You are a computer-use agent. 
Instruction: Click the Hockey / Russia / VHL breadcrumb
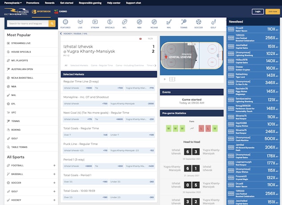[x=75, y=33]
